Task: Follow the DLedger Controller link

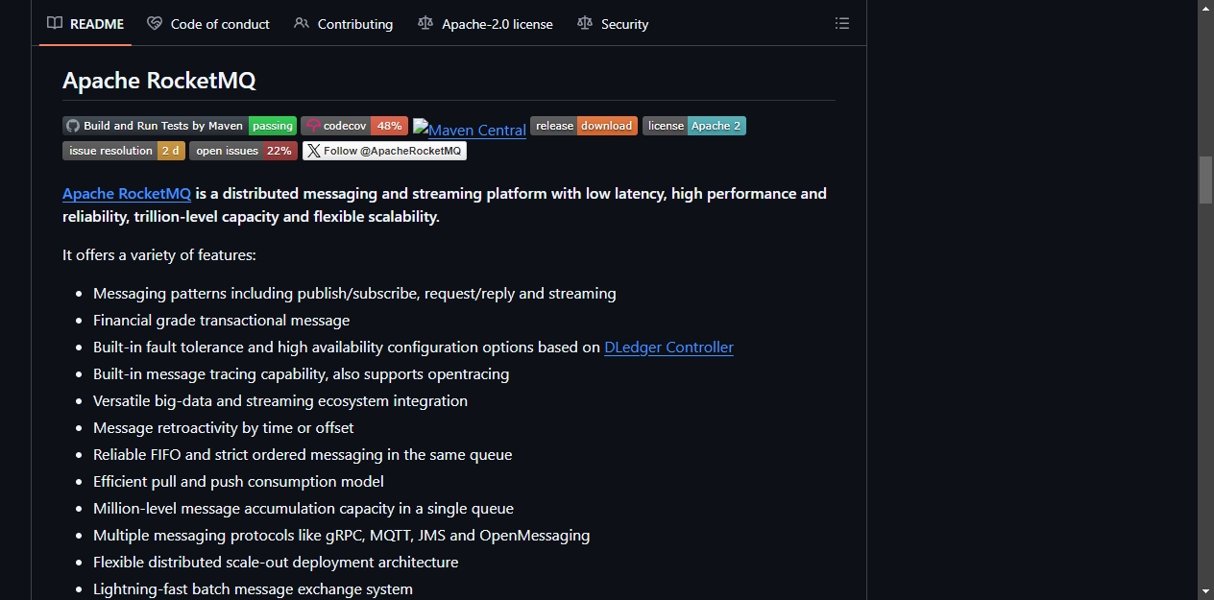Action: click(x=668, y=347)
